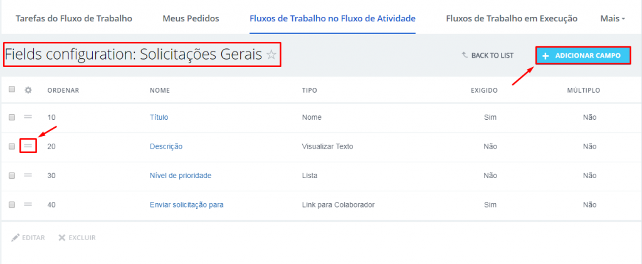The image size is (642, 264).
Task: Sort by the Ordenar column header
Action: (x=63, y=90)
